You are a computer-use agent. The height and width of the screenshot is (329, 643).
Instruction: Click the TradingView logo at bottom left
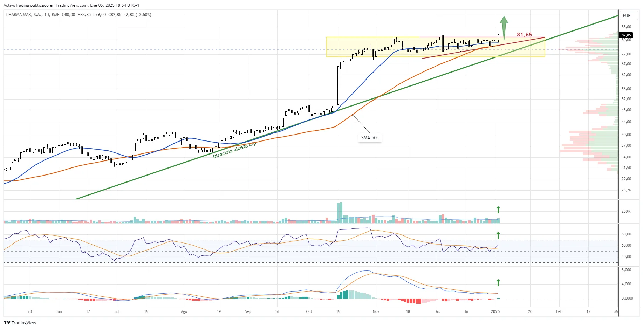(x=20, y=323)
